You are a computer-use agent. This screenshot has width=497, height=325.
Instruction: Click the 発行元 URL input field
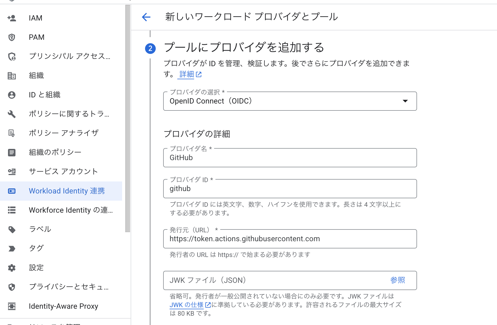(x=290, y=239)
